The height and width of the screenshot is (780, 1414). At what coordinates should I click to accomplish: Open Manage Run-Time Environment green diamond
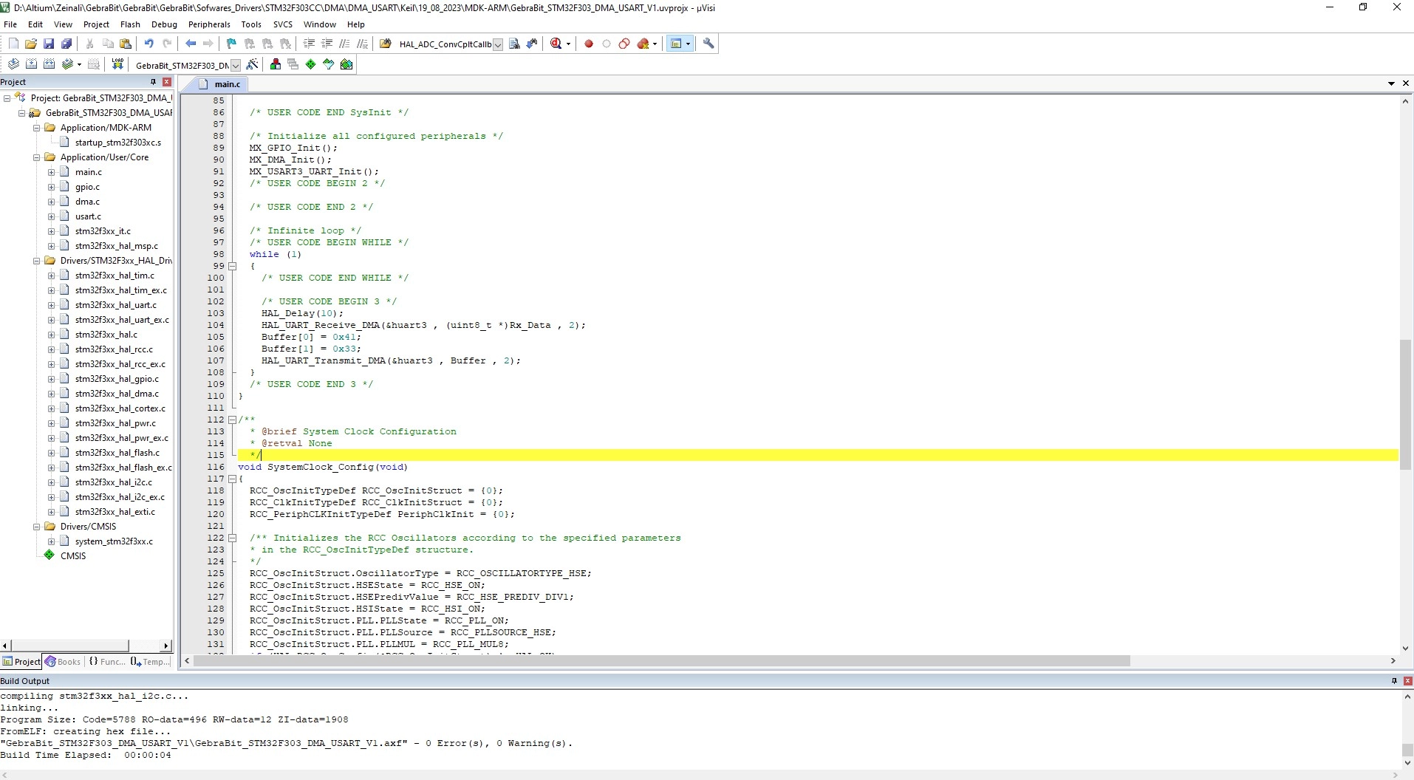[311, 64]
